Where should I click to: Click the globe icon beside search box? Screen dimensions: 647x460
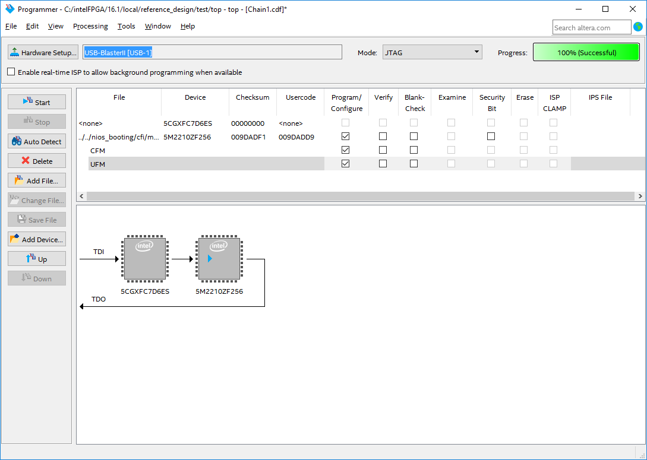[638, 27]
